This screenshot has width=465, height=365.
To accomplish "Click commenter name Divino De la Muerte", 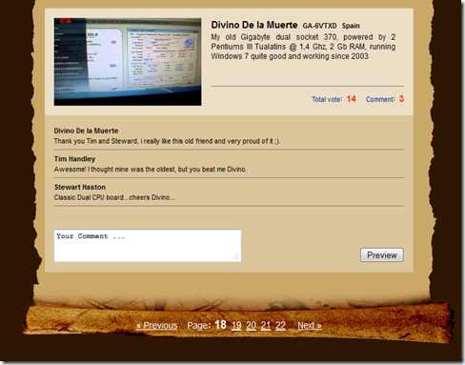I will 86,131.
